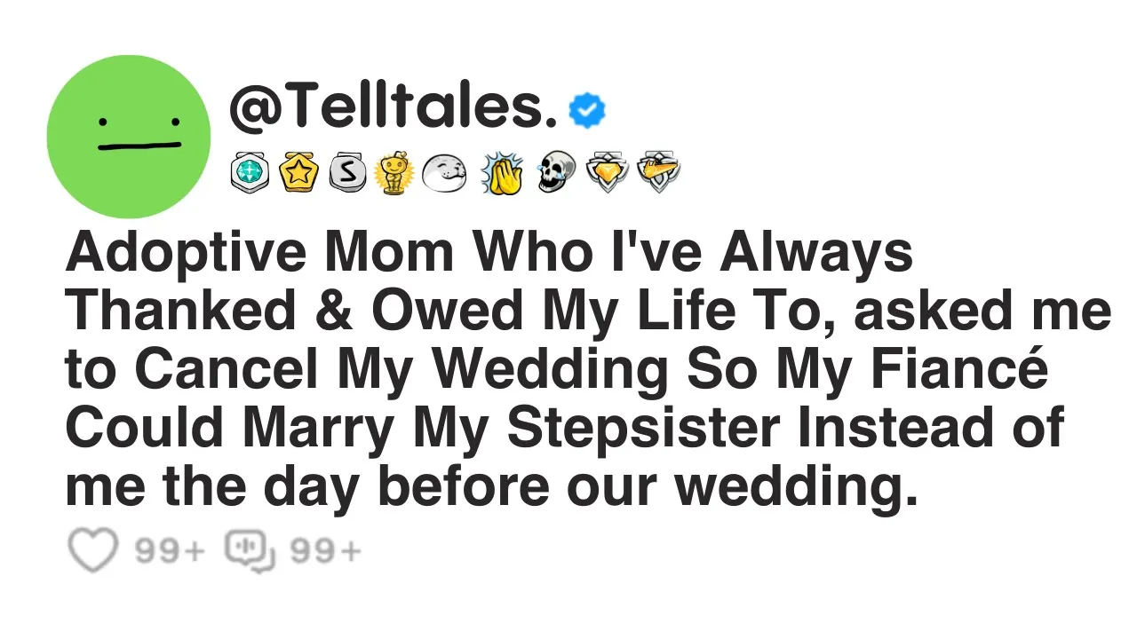Click the gold diamond shield award
Screen dimensions: 1137x639
pyautogui.click(x=608, y=171)
